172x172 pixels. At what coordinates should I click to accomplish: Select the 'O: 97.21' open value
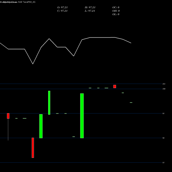pyautogui.click(x=63, y=8)
